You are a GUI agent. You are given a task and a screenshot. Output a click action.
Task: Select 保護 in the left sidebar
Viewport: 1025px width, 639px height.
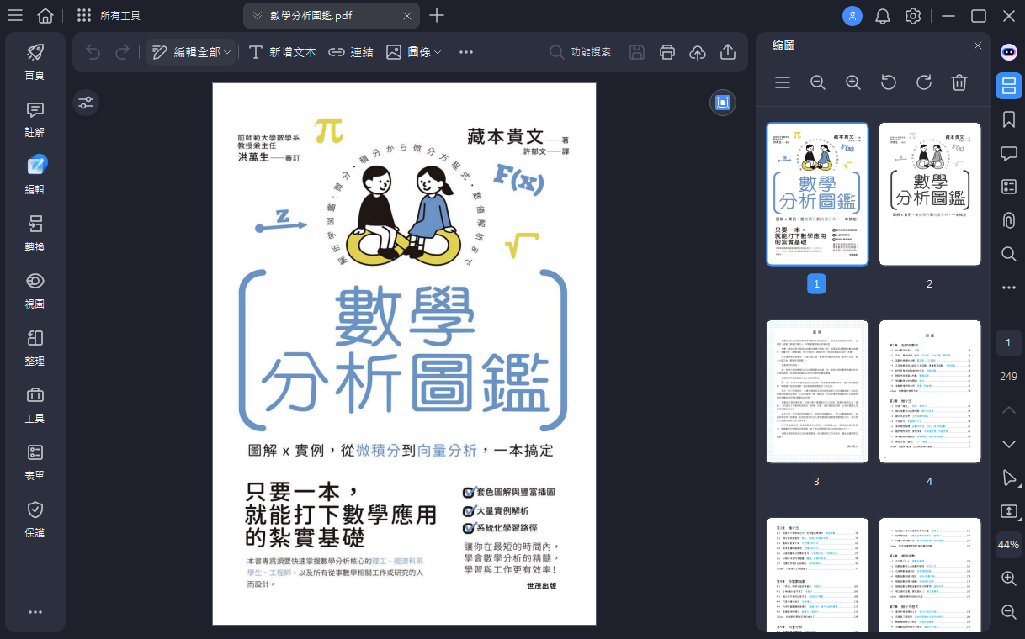[x=35, y=519]
